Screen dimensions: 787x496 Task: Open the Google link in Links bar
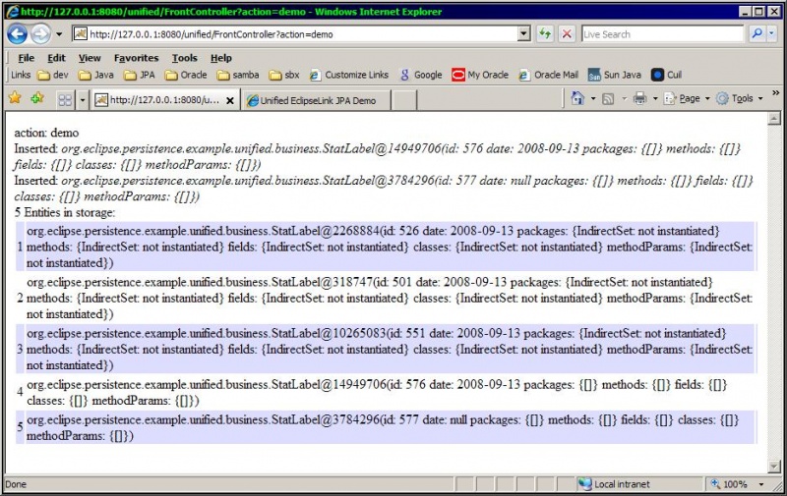point(421,75)
